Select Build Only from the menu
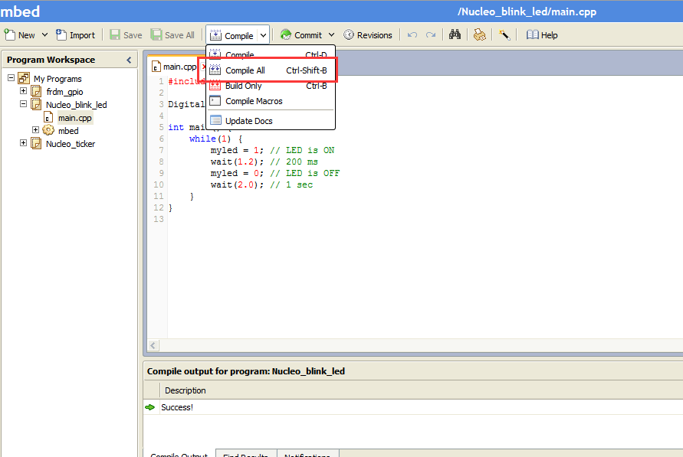This screenshot has height=457, width=683. tap(271, 86)
